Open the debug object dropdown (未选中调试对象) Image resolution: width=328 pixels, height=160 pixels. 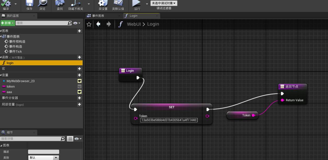(x=164, y=3)
